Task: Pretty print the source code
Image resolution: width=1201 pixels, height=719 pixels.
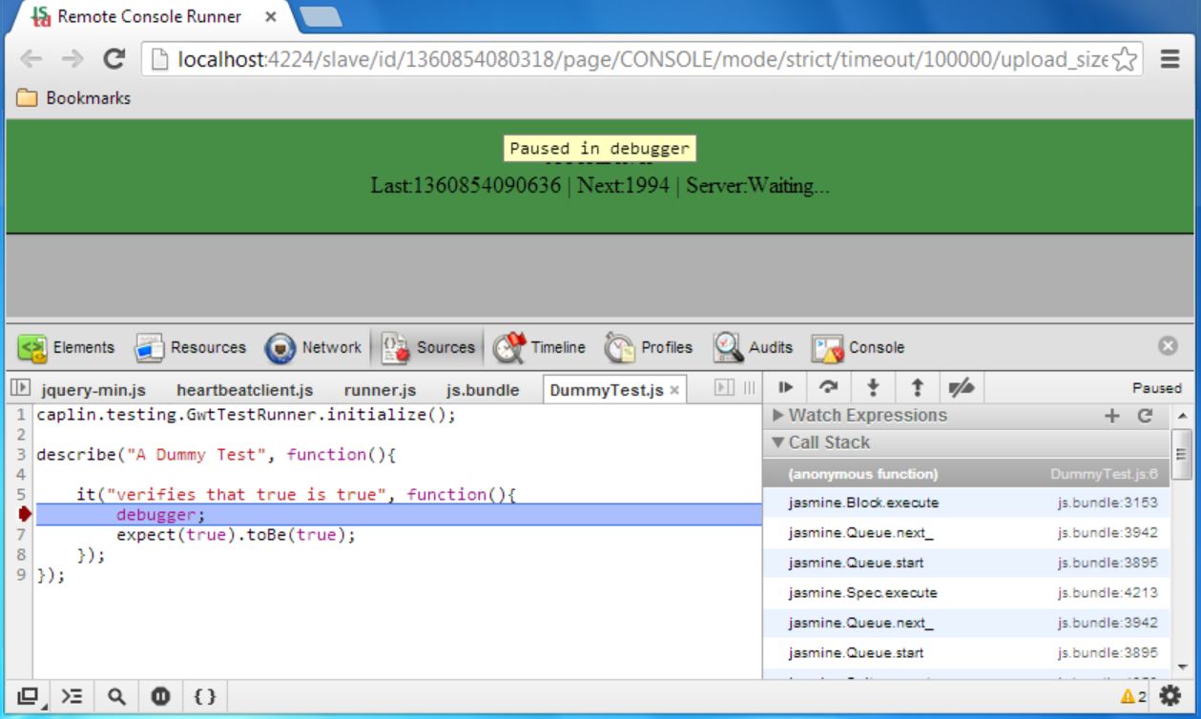Action: [204, 697]
